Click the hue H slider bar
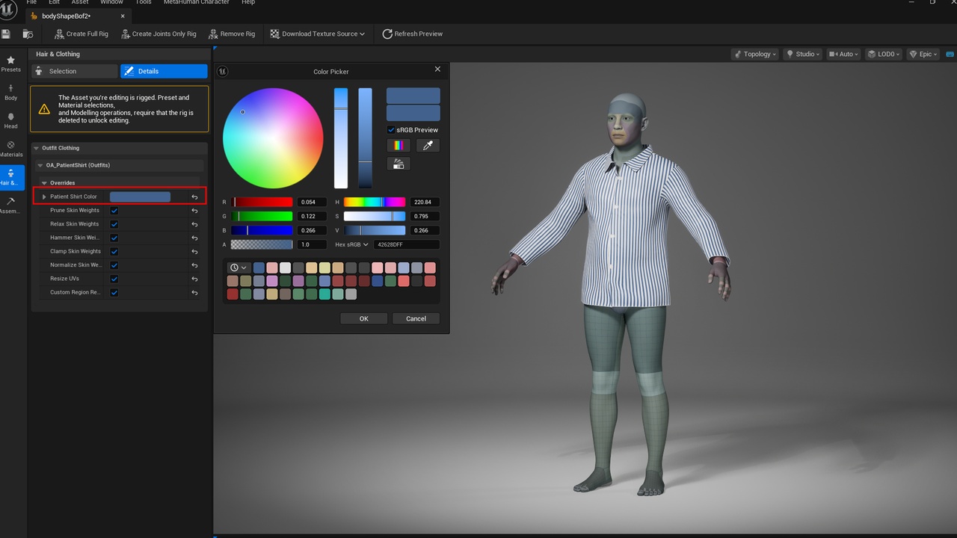 [x=375, y=202]
